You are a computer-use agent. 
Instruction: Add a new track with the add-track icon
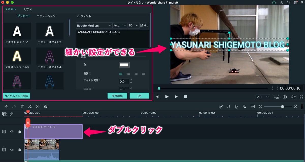(5, 114)
